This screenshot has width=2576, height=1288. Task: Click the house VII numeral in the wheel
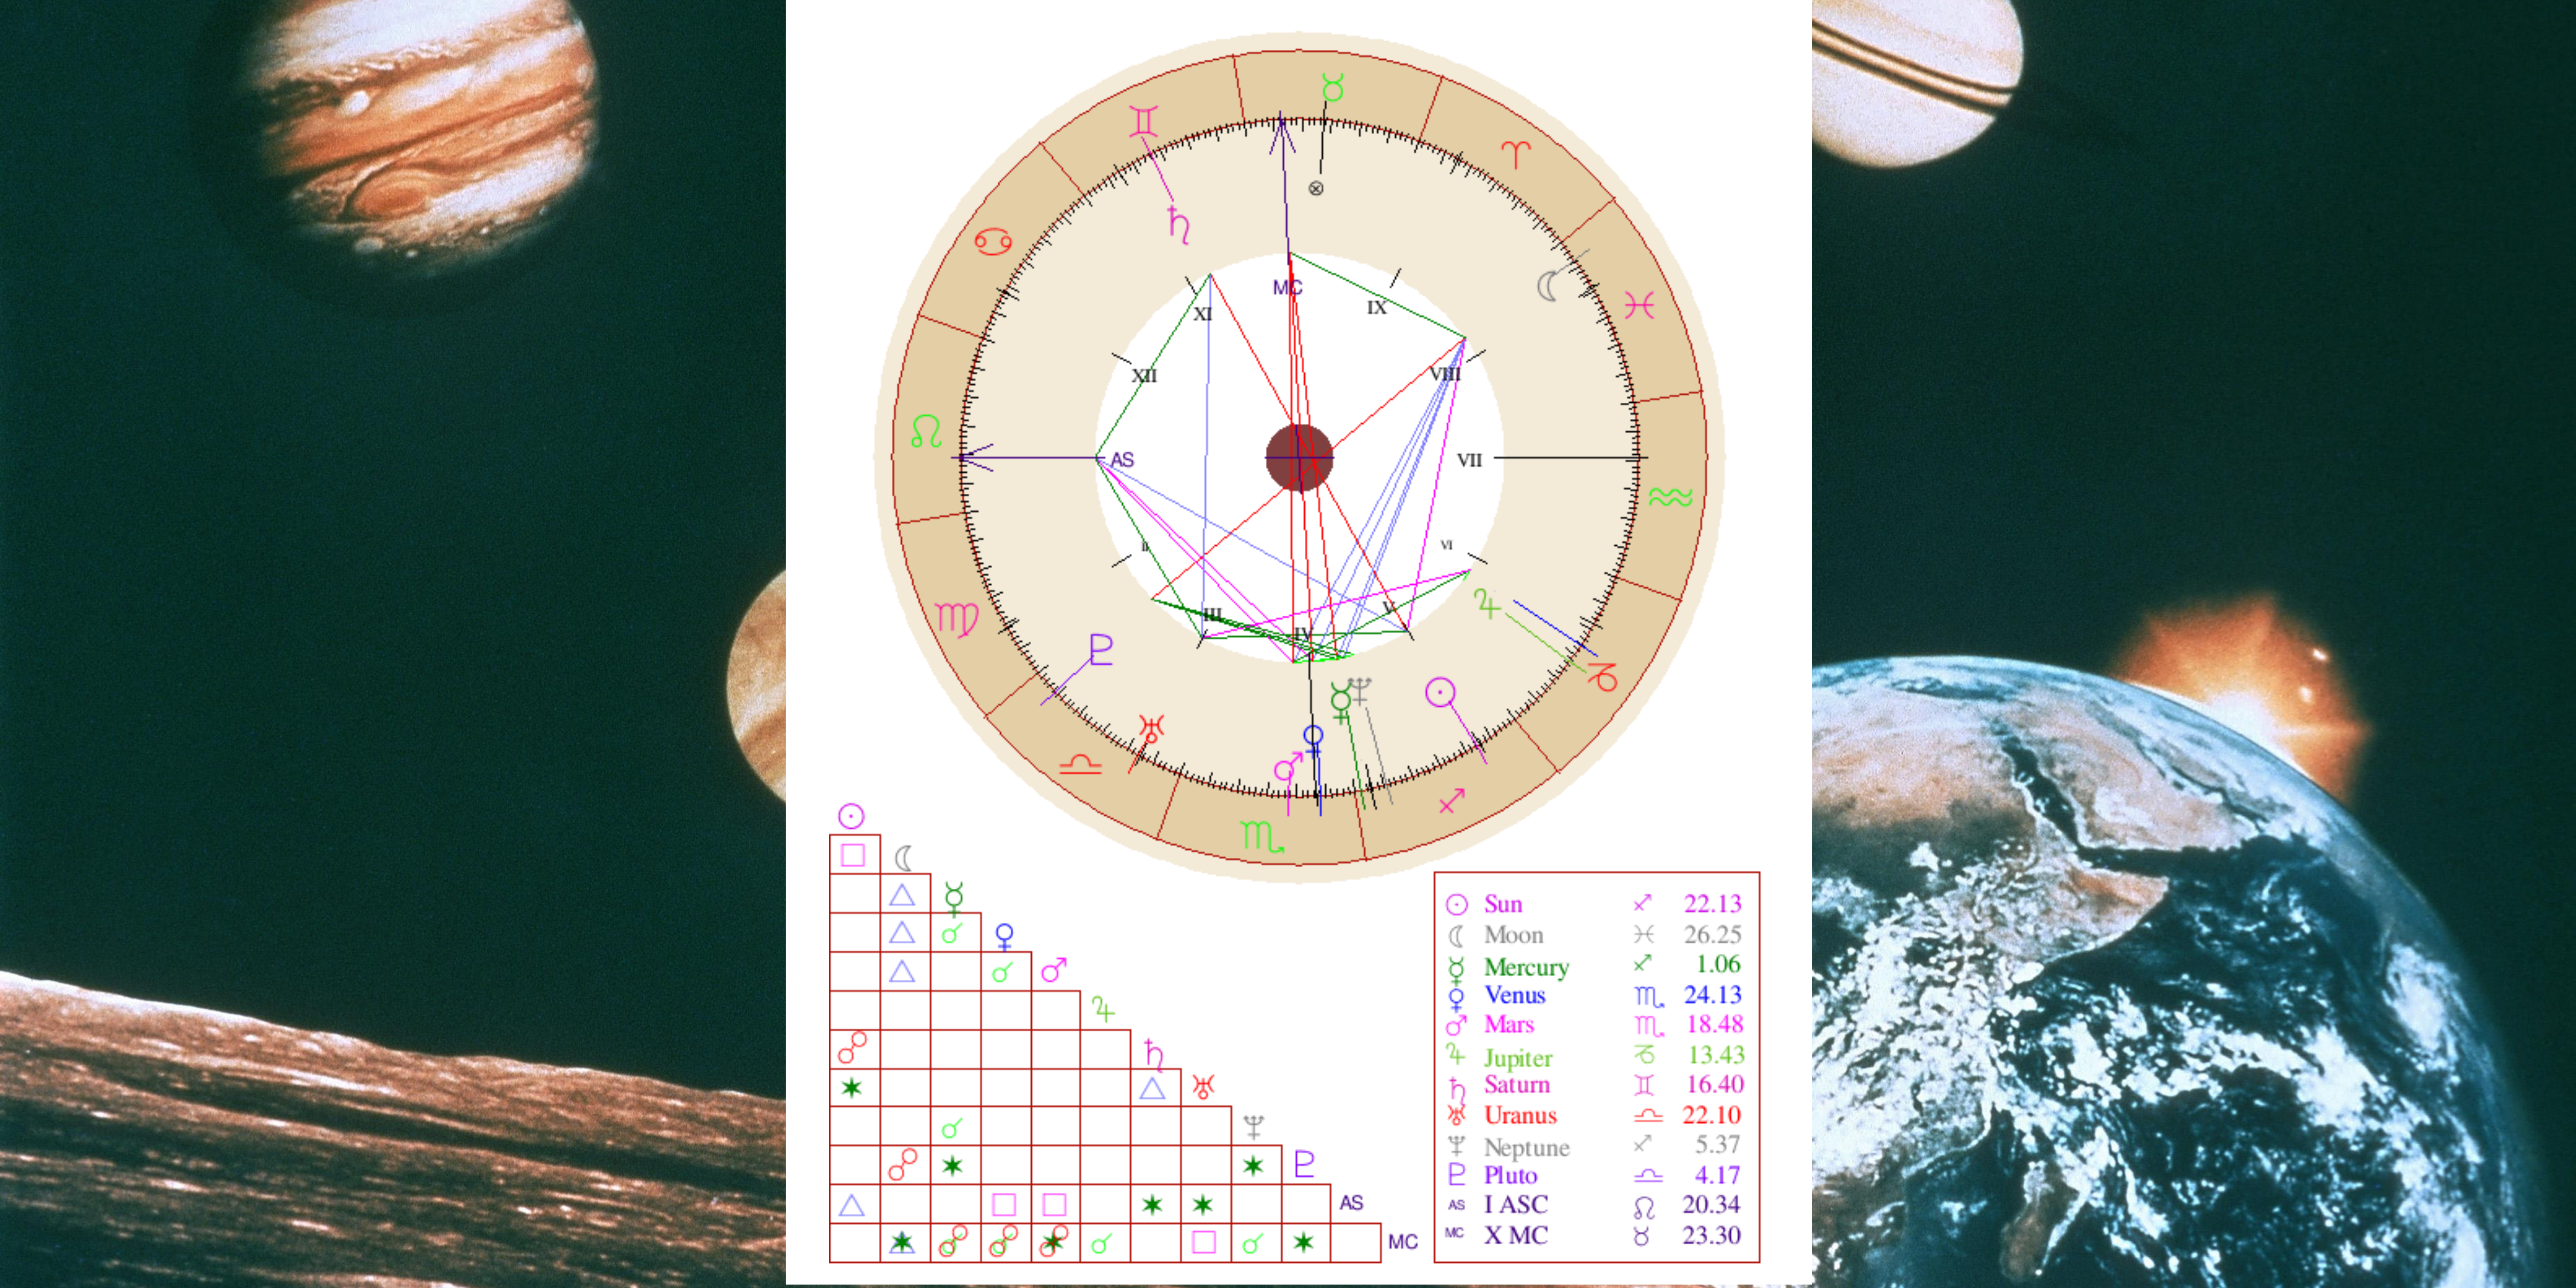[1469, 460]
